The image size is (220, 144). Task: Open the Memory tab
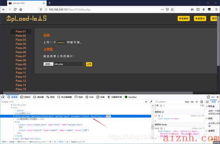89,97
